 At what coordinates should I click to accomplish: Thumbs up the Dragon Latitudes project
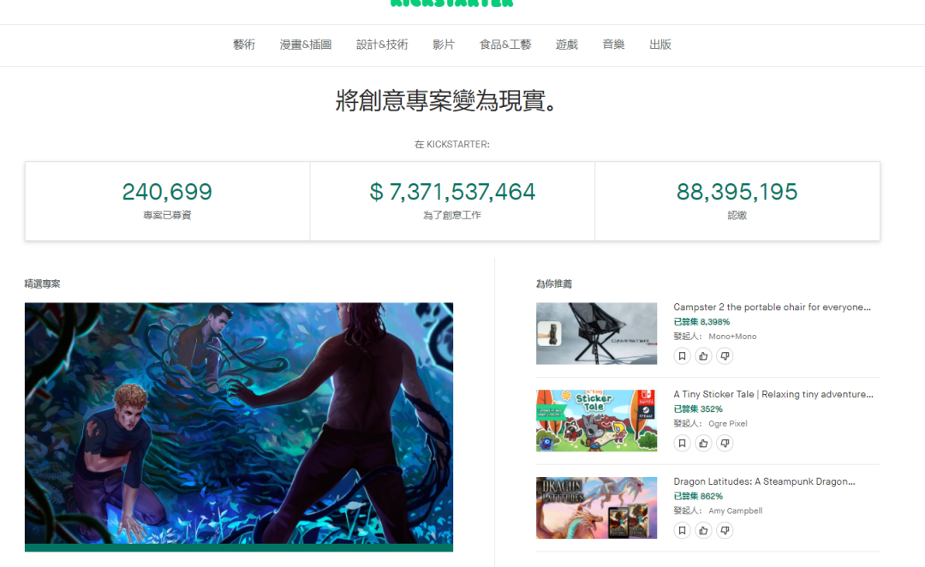(702, 529)
